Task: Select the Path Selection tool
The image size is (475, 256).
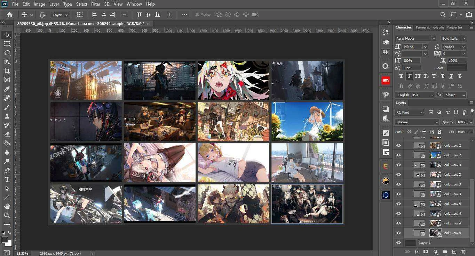Action: click(x=7, y=188)
